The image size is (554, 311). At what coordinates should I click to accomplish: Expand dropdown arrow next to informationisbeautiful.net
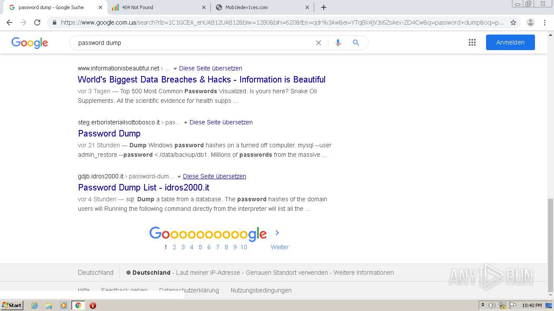pyautogui.click(x=175, y=69)
